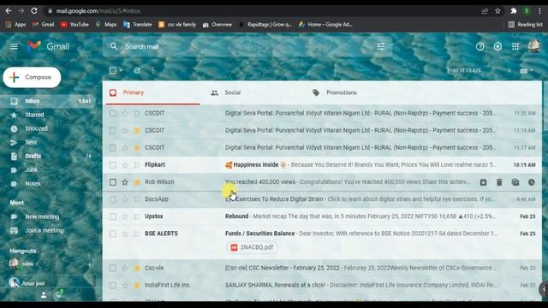Screen dimensions: 548x308
Task: Open the Translate bookmark
Action: pos(138,25)
